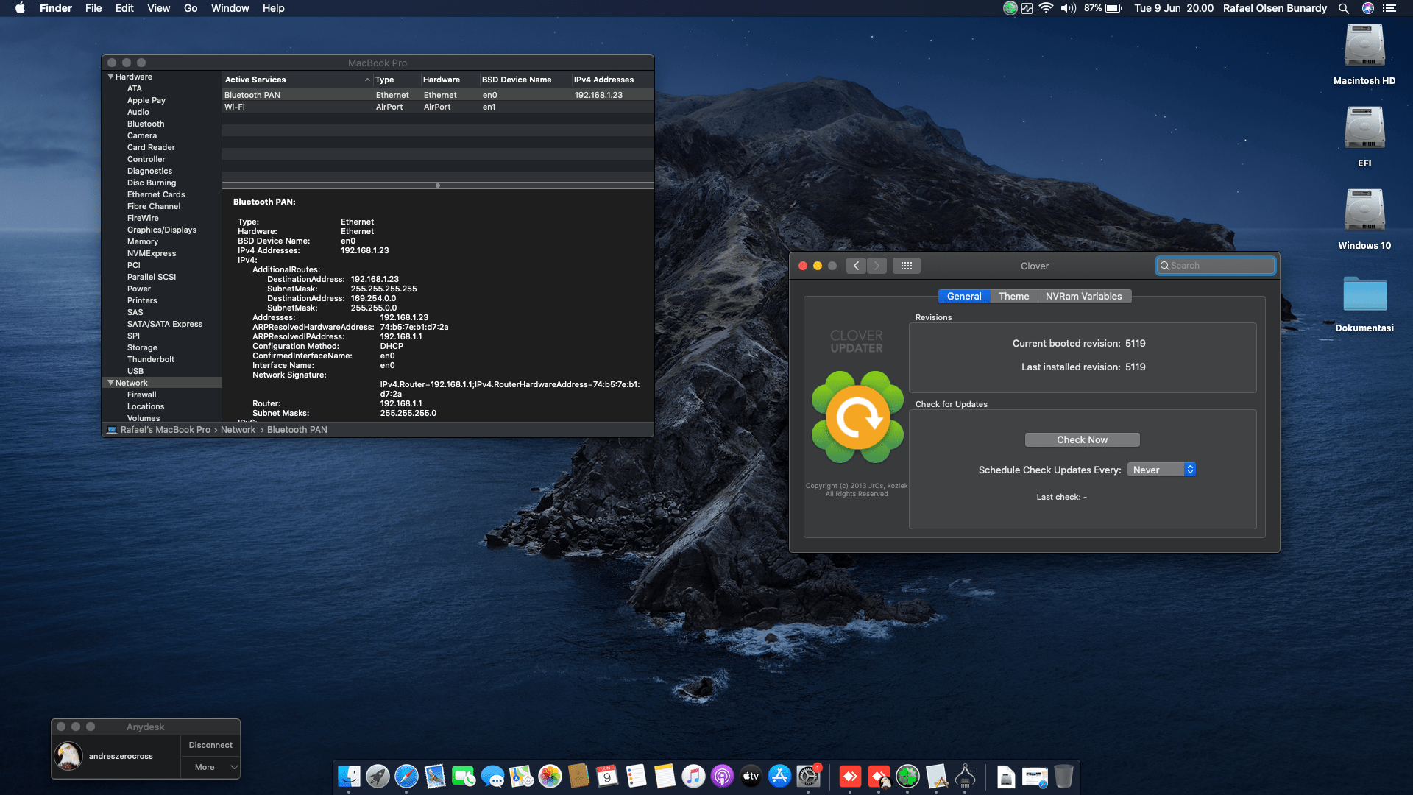
Task: Toggle Active Services column sort arrow
Action: click(x=367, y=79)
